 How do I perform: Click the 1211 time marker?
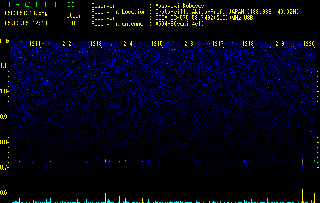[35, 44]
